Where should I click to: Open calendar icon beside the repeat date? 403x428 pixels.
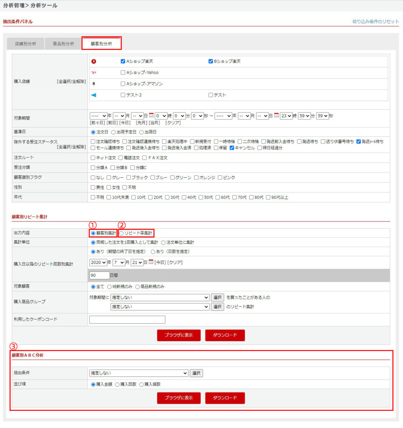[x=151, y=262]
